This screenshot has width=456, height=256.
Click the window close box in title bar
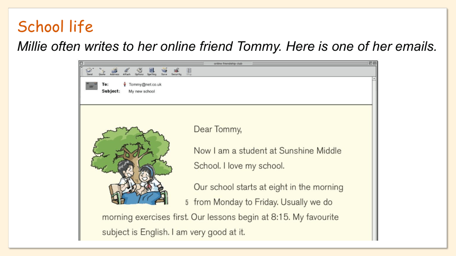pyautogui.click(x=82, y=63)
